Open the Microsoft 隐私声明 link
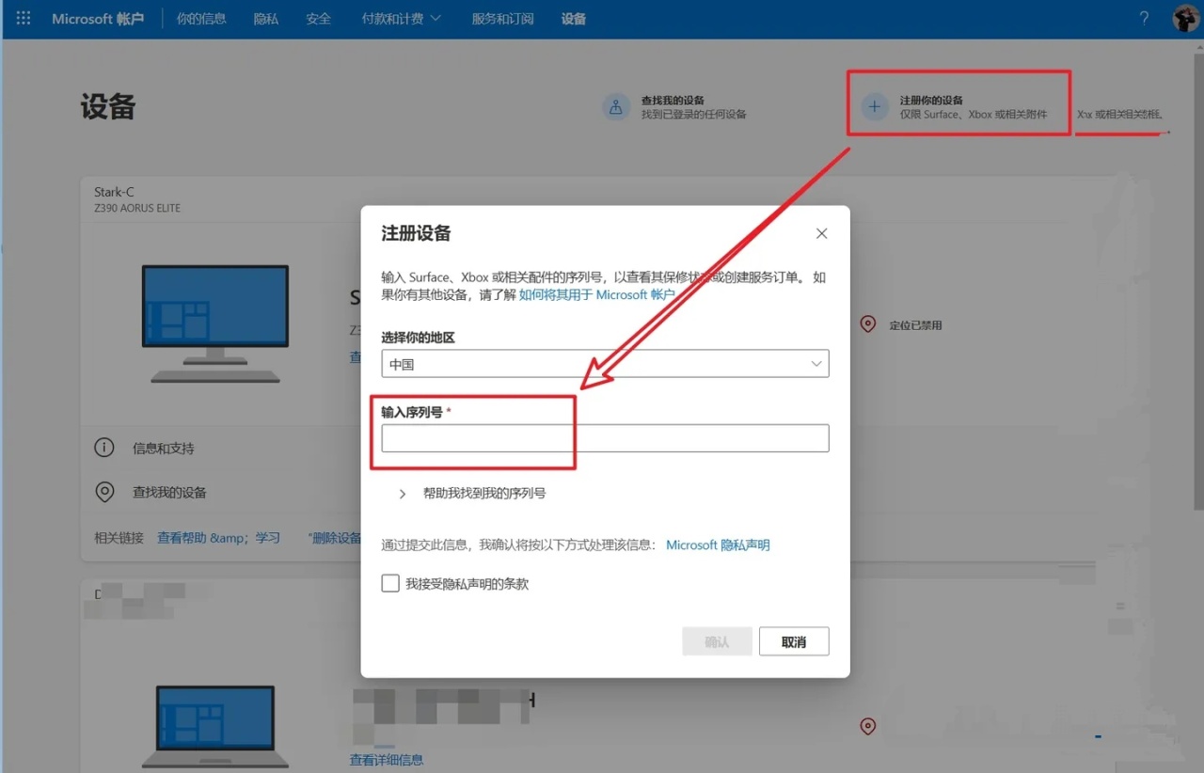Image resolution: width=1204 pixels, height=773 pixels. click(718, 545)
